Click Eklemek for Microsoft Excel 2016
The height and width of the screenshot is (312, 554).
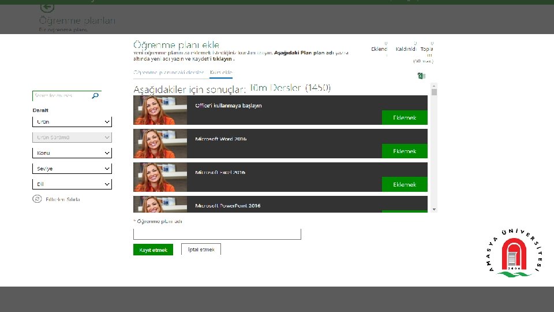[405, 184]
